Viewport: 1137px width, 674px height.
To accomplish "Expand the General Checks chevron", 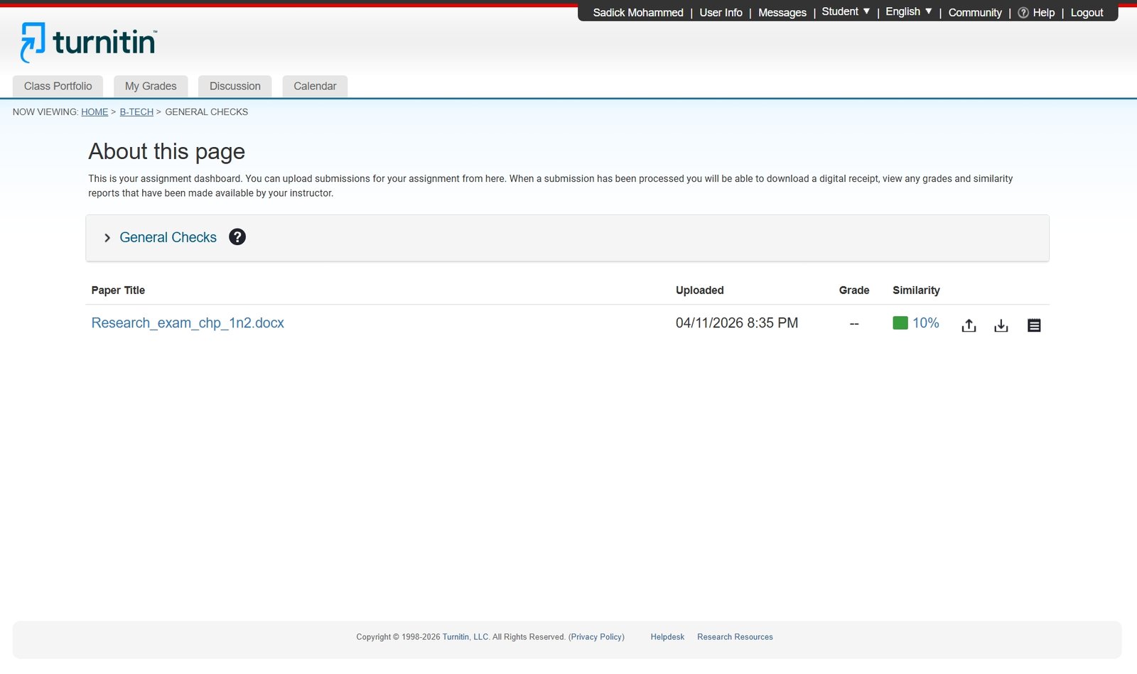I will 107,238.
